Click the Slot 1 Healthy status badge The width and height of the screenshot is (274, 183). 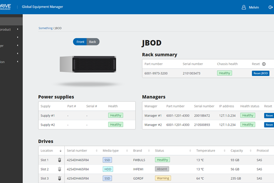click(x=162, y=160)
